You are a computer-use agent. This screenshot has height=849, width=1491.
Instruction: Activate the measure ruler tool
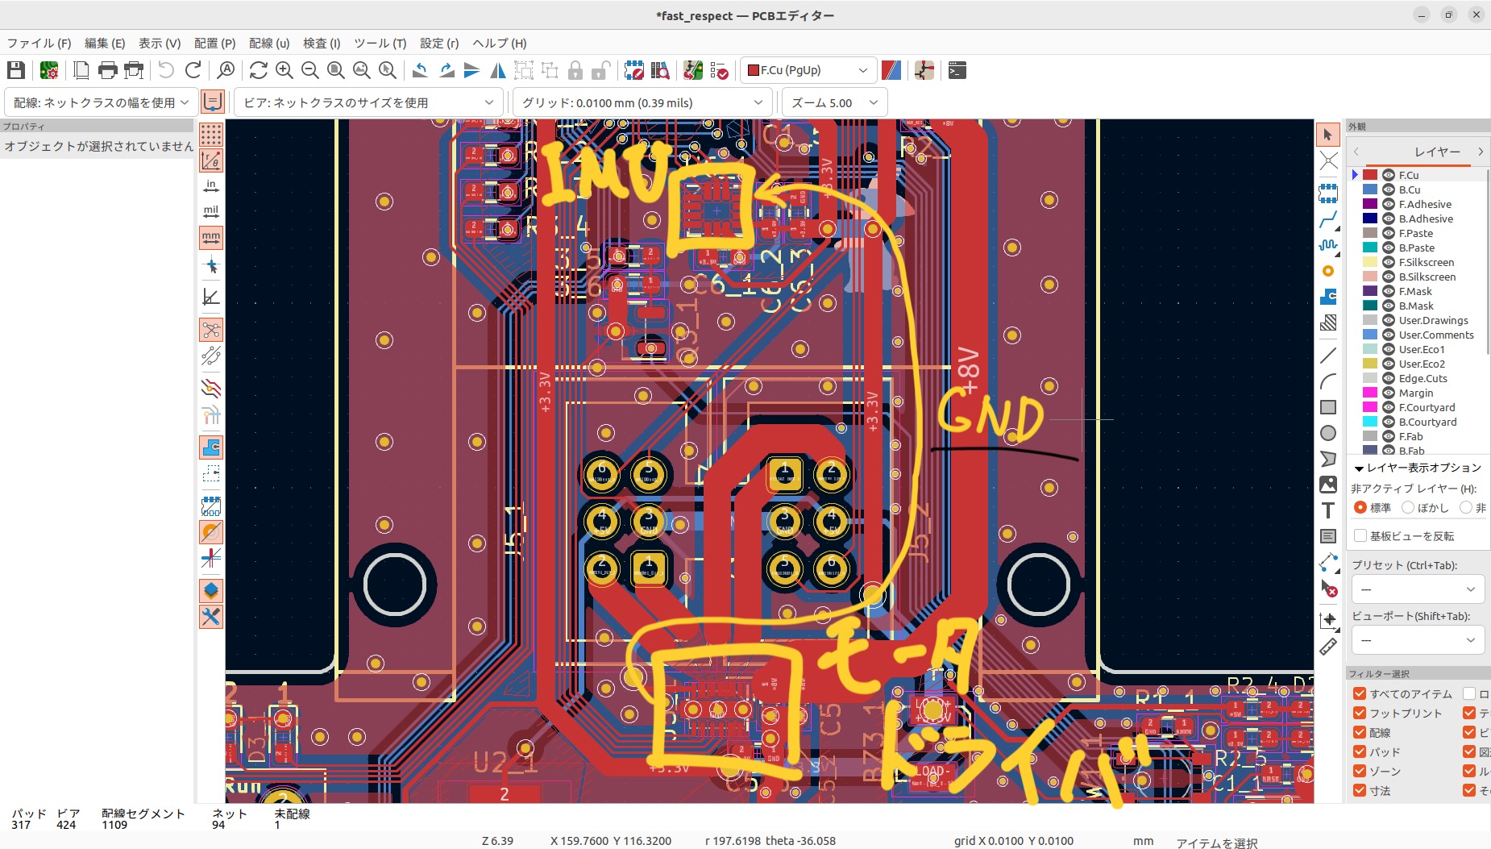point(1328,646)
